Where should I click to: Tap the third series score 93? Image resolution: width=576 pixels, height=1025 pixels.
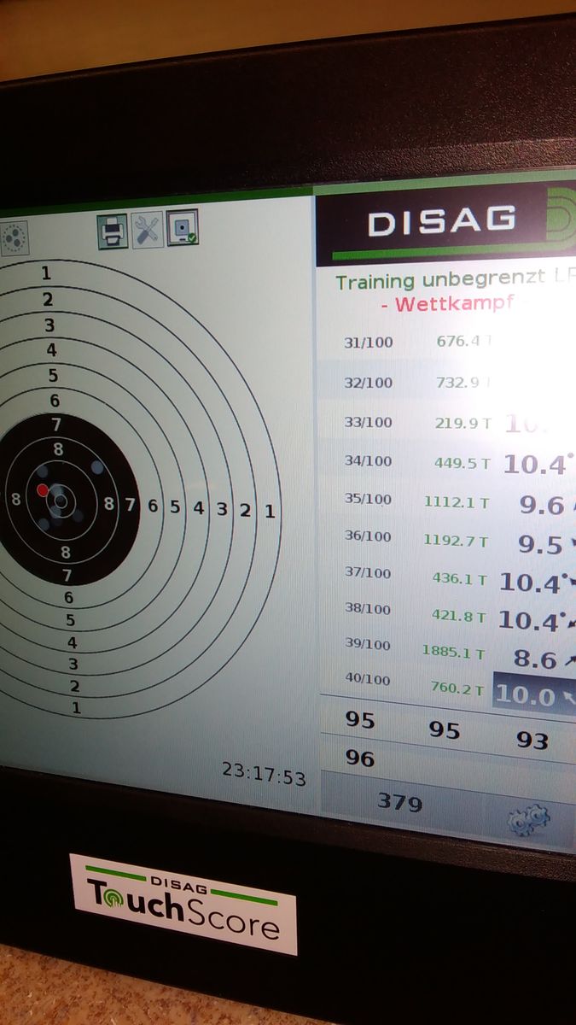click(532, 740)
